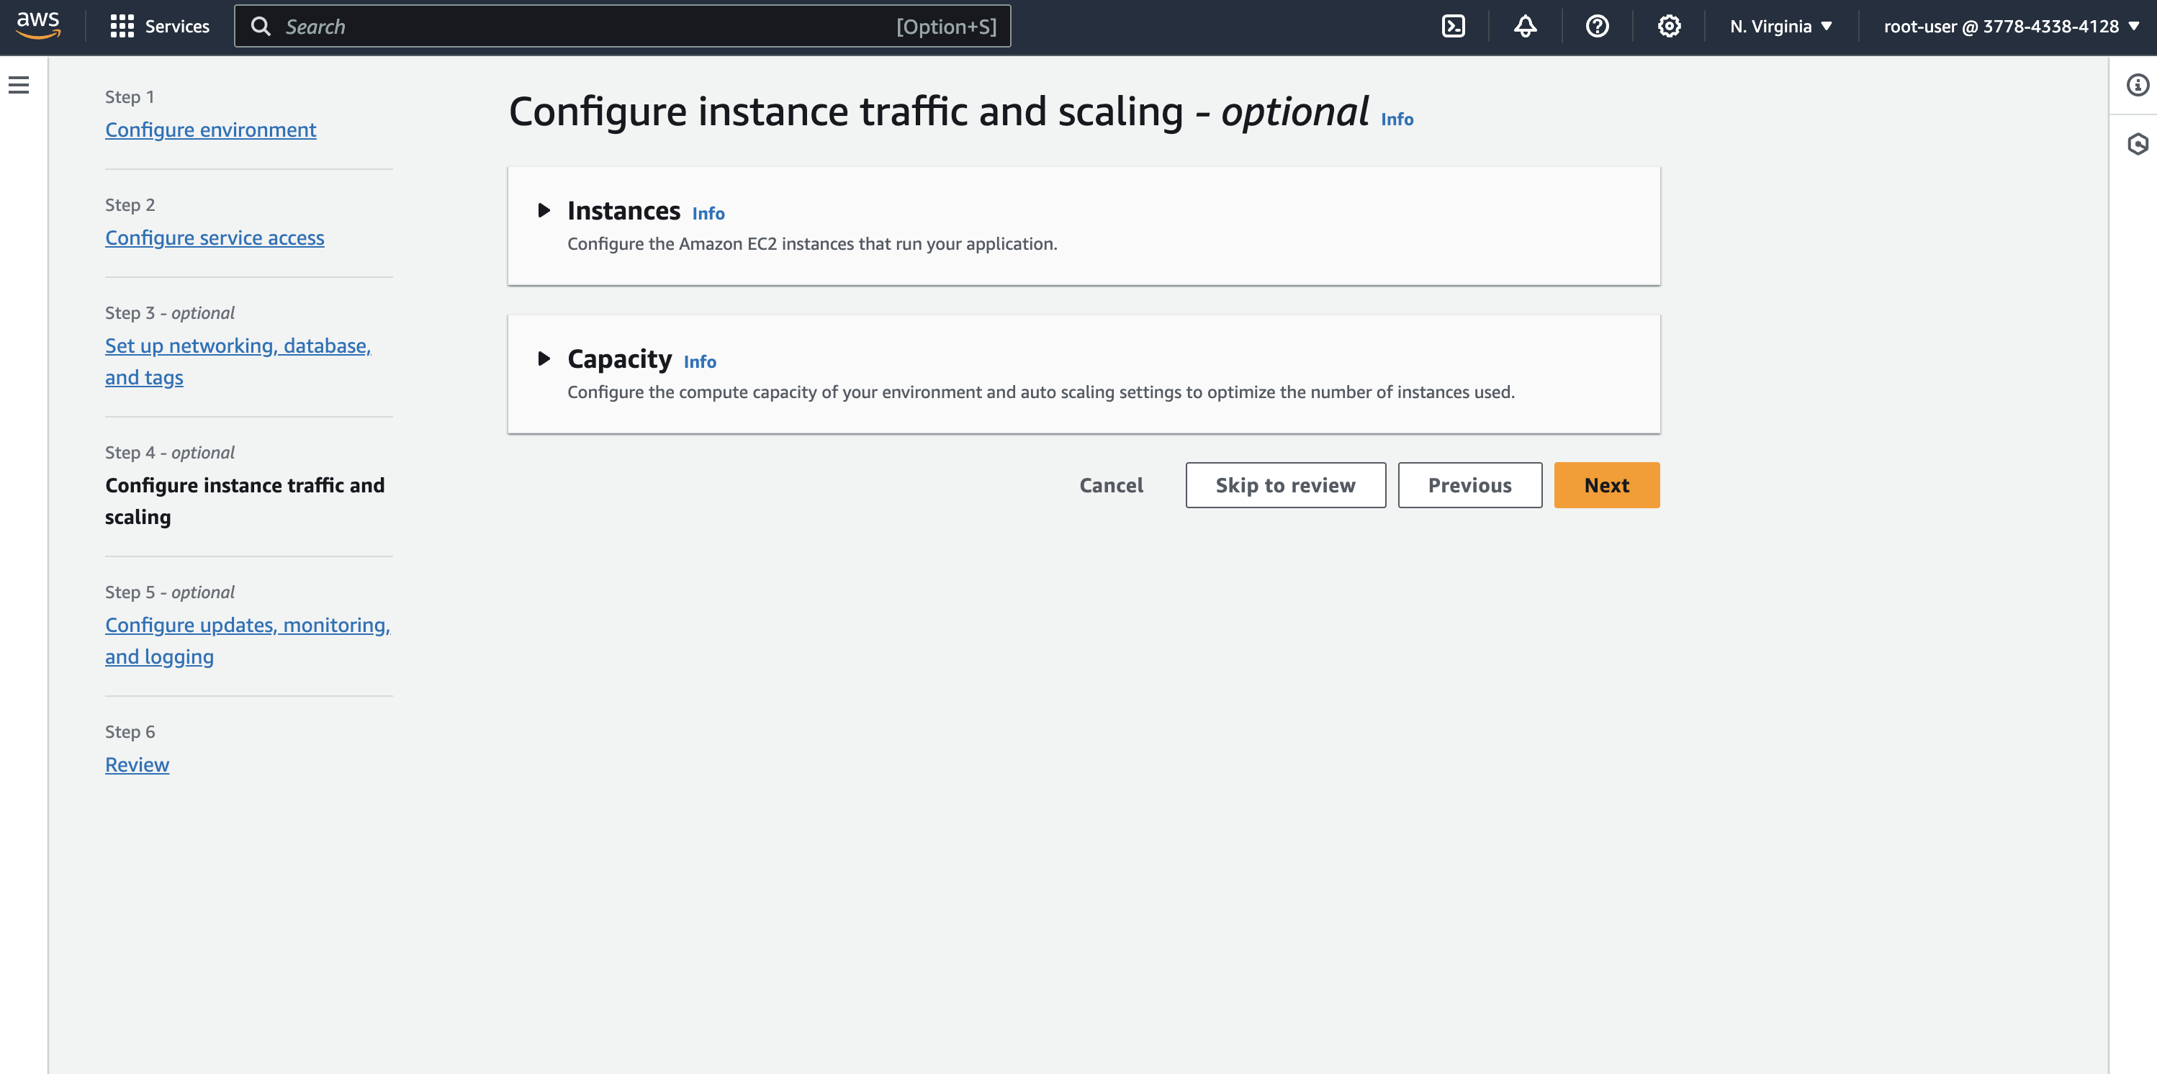
Task: Go to Step 2 Configure service access
Action: pos(215,238)
